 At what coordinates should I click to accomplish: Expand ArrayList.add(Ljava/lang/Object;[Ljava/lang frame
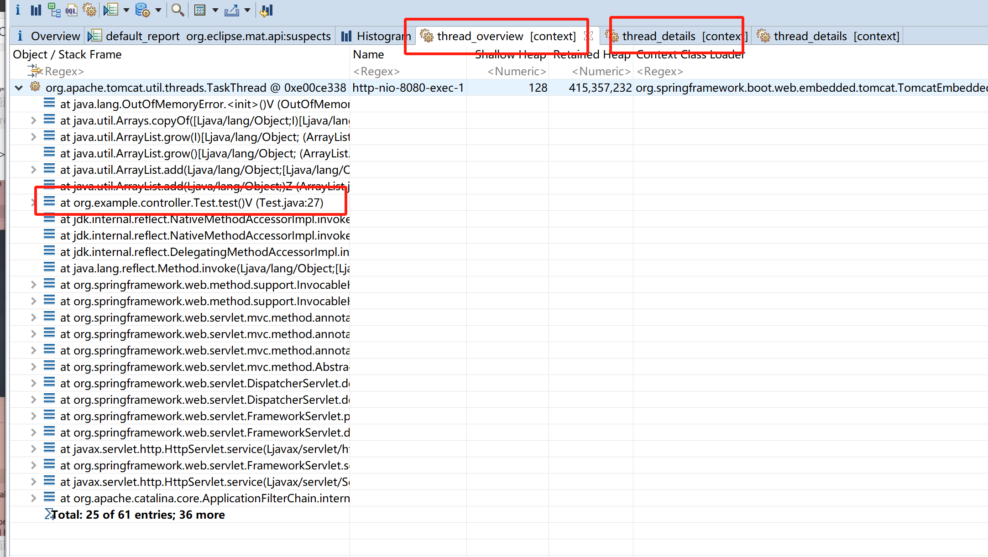[33, 170]
